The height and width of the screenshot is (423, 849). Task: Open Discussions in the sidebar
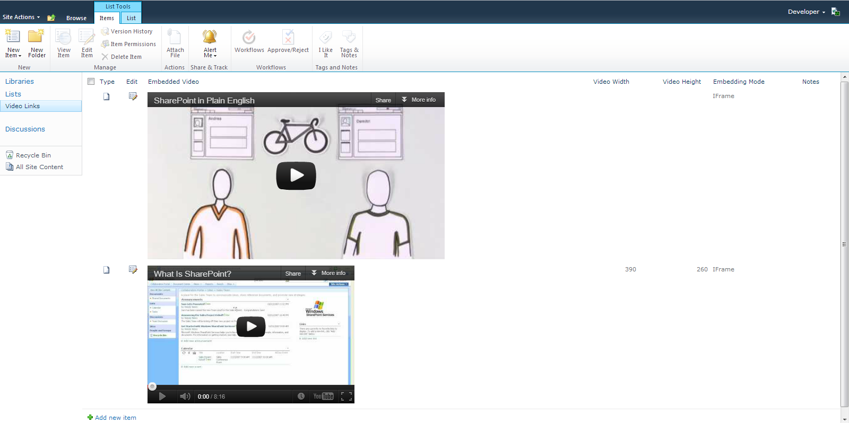coord(25,129)
